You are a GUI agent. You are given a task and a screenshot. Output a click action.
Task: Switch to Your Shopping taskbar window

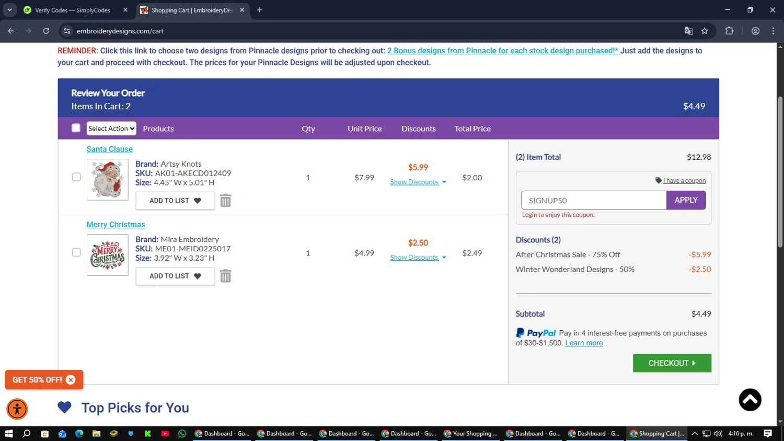click(470, 434)
